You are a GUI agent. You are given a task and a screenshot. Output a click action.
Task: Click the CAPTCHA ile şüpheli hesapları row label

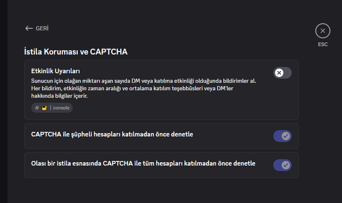point(112,134)
